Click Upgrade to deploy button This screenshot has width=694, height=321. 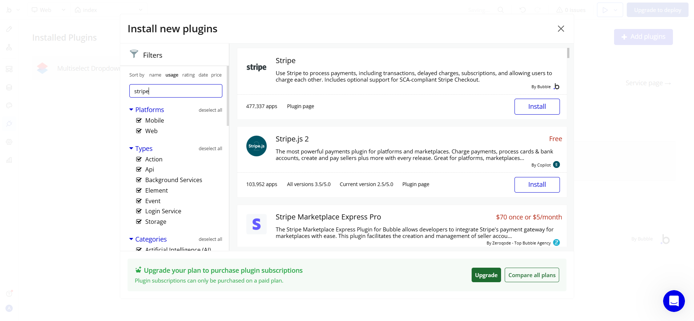pyautogui.click(x=658, y=10)
